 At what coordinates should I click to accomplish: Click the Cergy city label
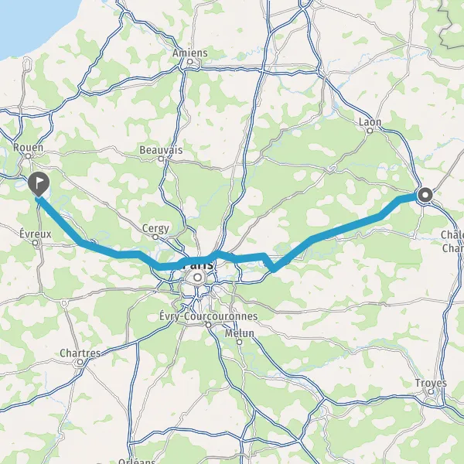[x=155, y=228]
